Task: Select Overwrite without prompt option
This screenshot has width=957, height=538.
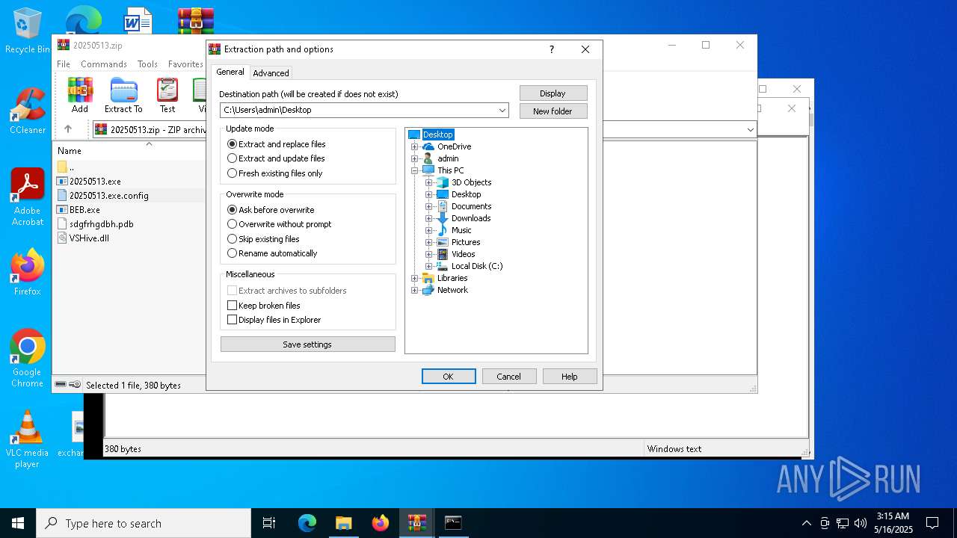Action: tap(279, 224)
